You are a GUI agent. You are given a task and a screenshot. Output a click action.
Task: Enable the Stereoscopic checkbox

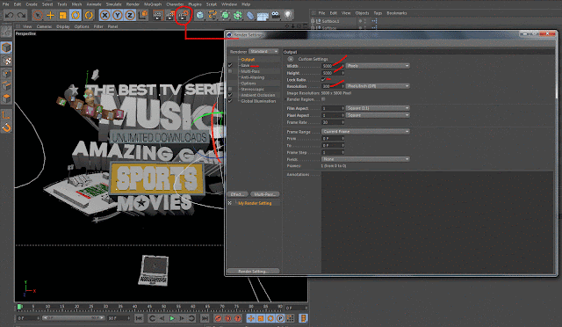point(230,89)
